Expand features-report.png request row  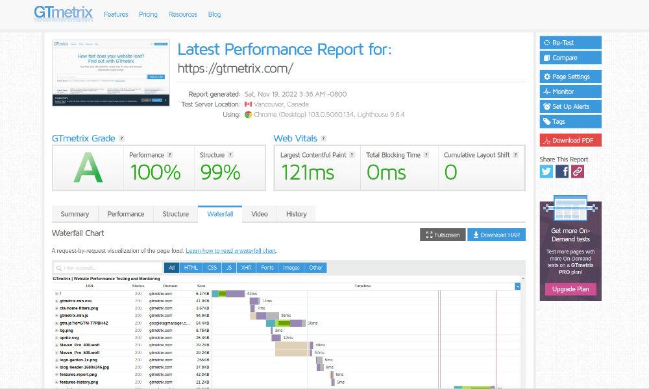tap(56, 375)
